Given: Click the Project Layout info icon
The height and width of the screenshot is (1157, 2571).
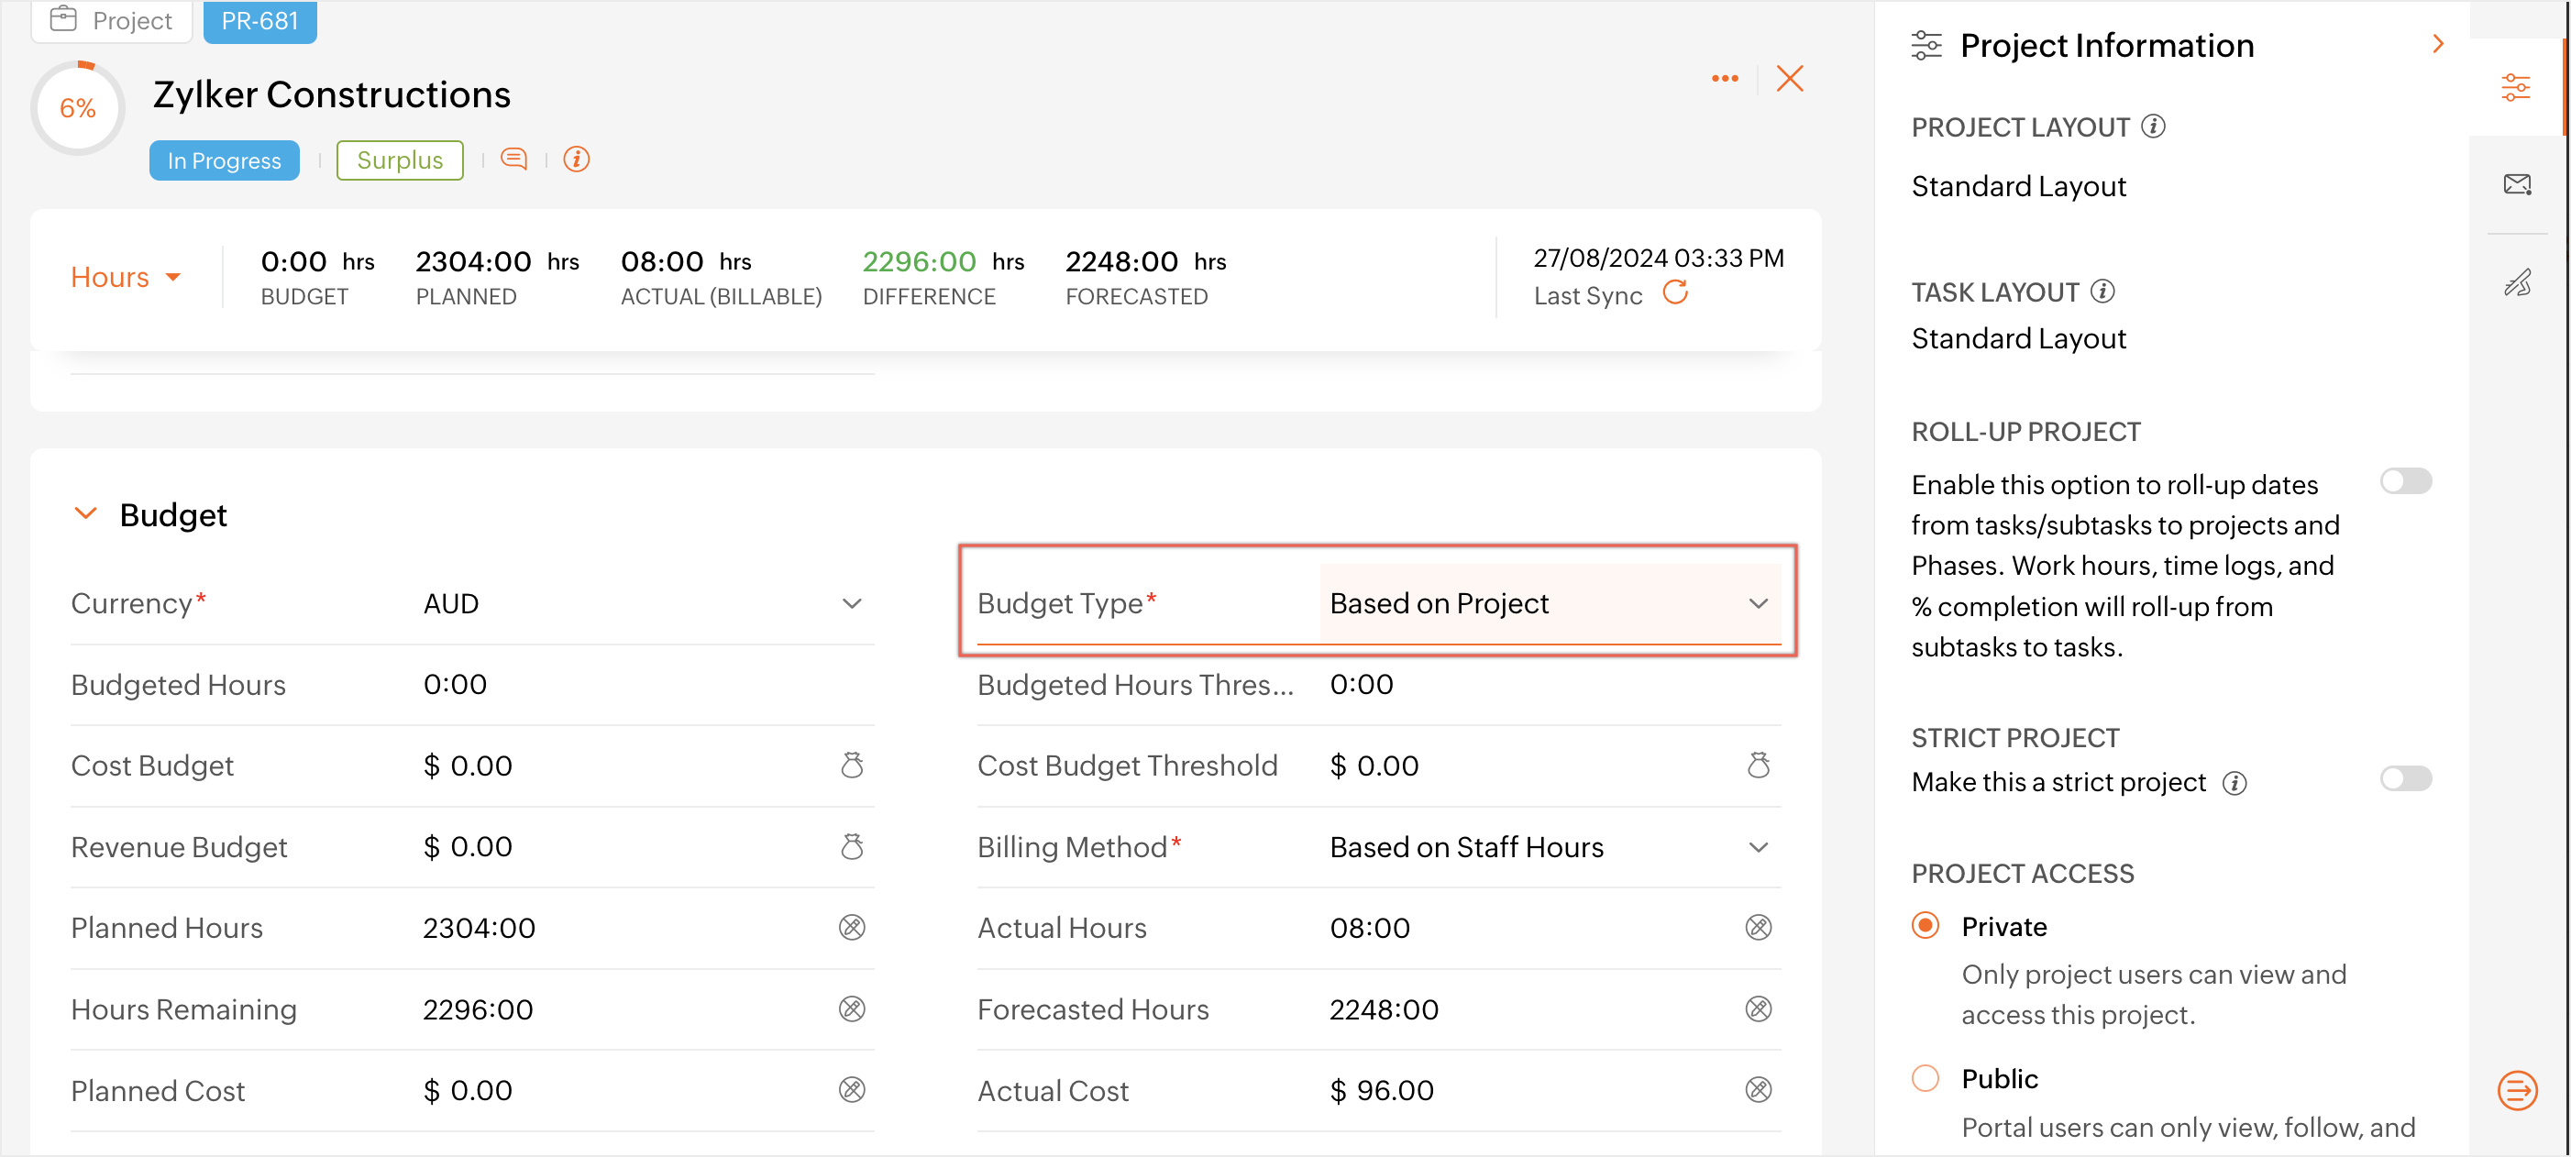Looking at the screenshot, I should click(x=2154, y=127).
